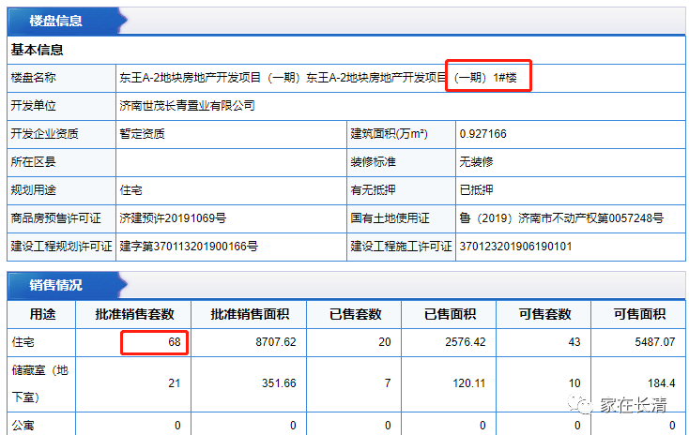Click the land use certificate number value
689x435 pixels.
tap(561, 217)
